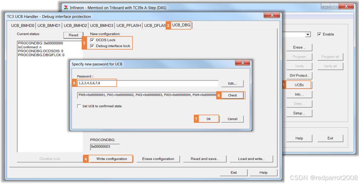
Task: Click Read and save... button
Action: pyautogui.click(x=205, y=159)
